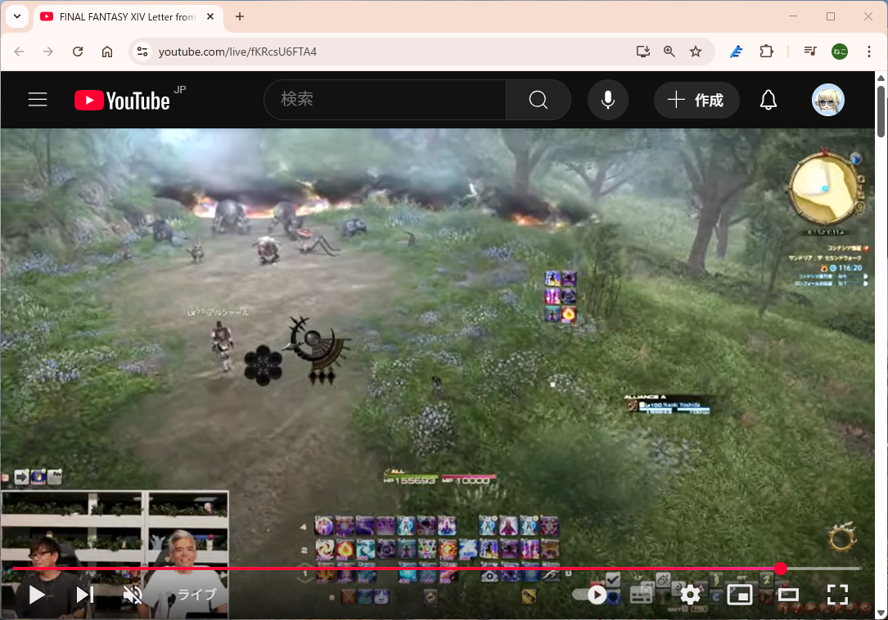Click the page vertical scrollbar thumb
Image resolution: width=888 pixels, height=620 pixels.
[x=881, y=111]
